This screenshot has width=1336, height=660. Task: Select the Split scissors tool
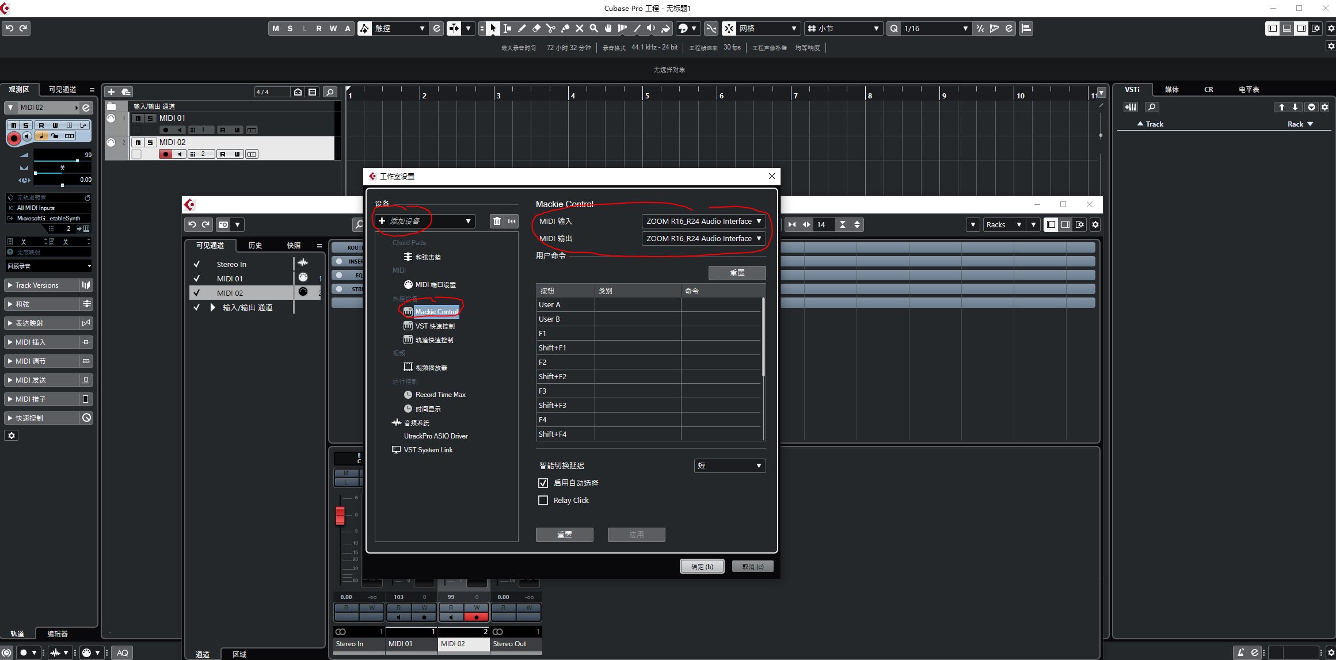pos(550,28)
